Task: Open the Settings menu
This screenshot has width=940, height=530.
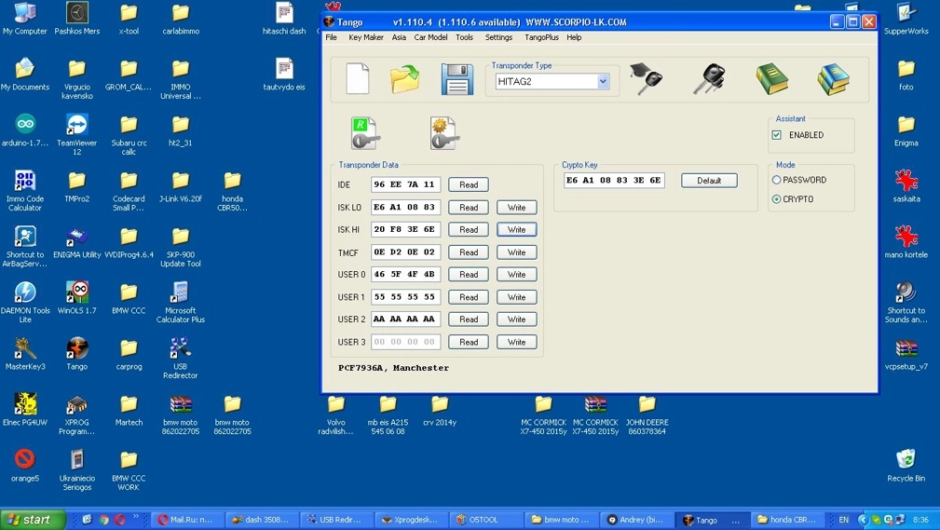Action: click(498, 37)
